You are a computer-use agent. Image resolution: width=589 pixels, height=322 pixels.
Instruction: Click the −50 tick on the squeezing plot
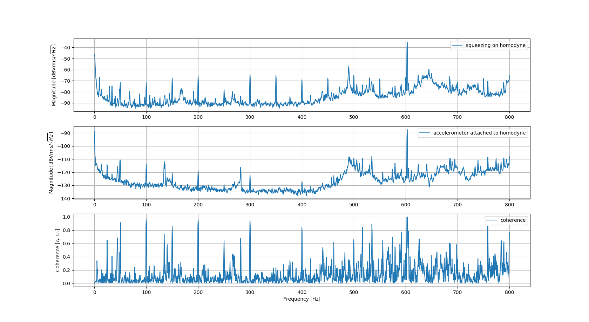pyautogui.click(x=65, y=59)
